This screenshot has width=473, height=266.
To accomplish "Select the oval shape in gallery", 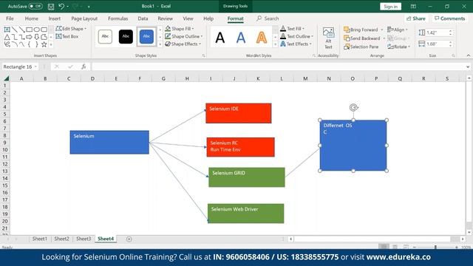I will [36, 30].
